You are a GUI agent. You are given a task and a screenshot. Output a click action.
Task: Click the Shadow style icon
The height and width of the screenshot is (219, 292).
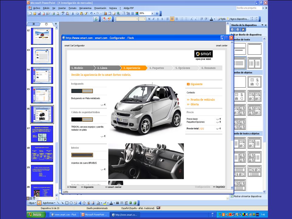pyautogui.click(x=130, y=203)
